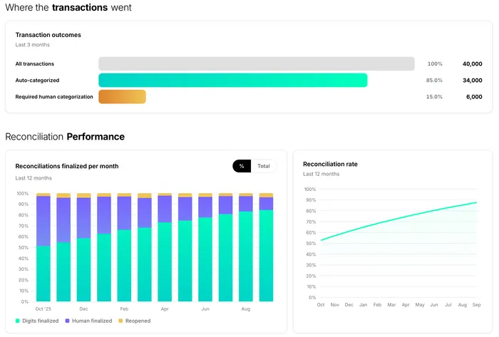This screenshot has width=499, height=337.
Task: Select the Dec stacked bar
Action: tap(83, 247)
